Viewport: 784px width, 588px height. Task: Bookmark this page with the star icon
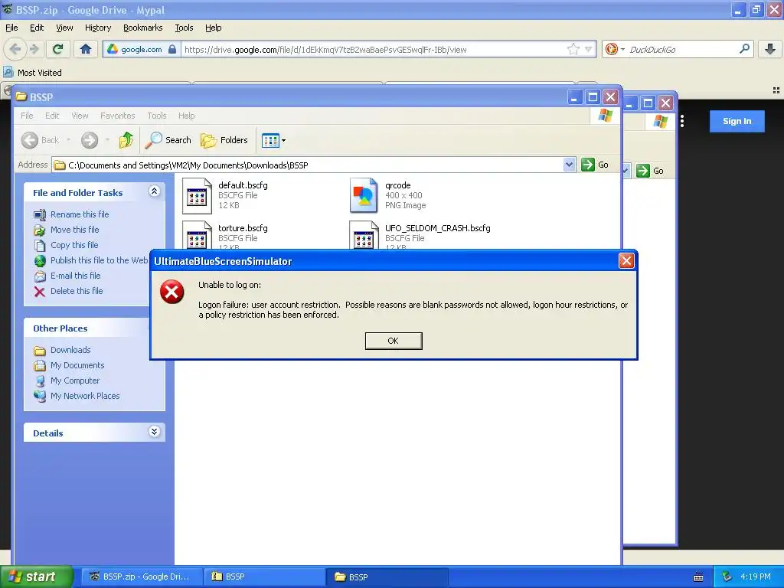[573, 49]
